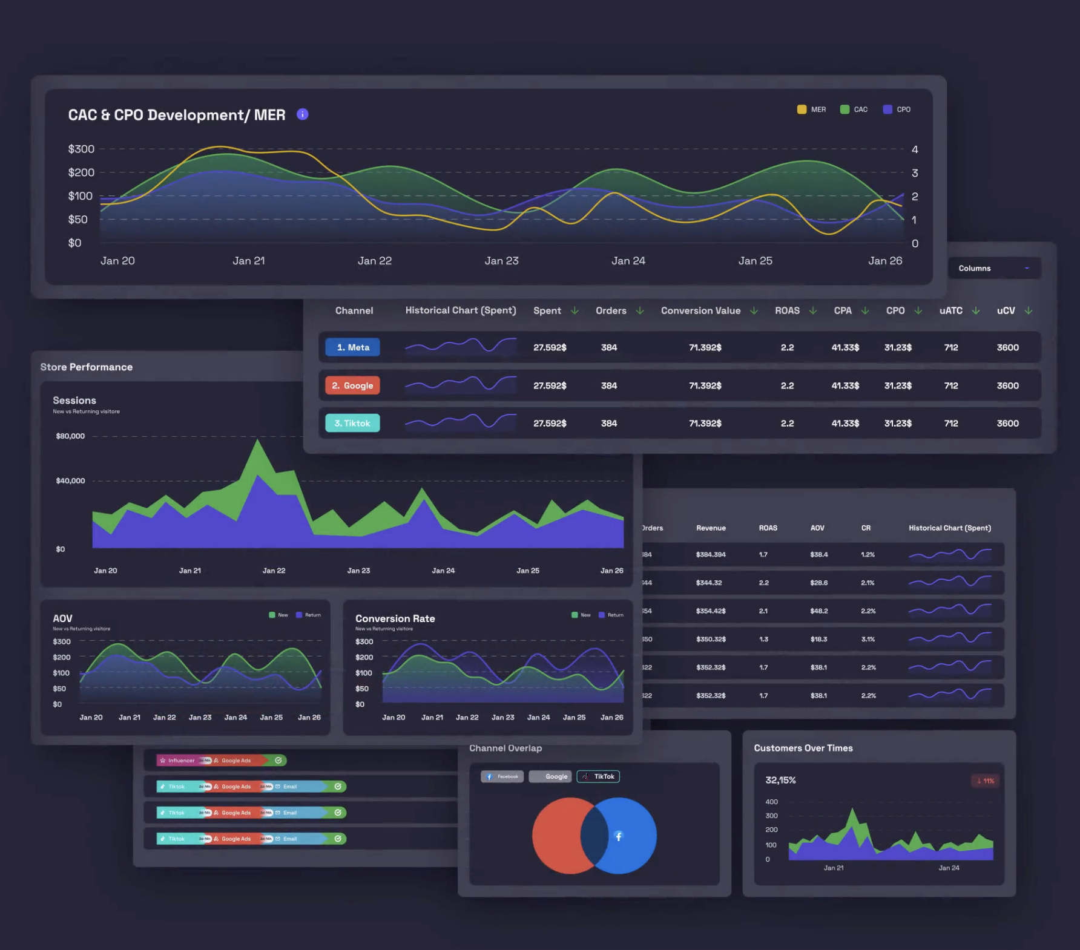Click the sort arrow next to Orders
Image resolution: width=1080 pixels, height=950 pixels.
(640, 310)
